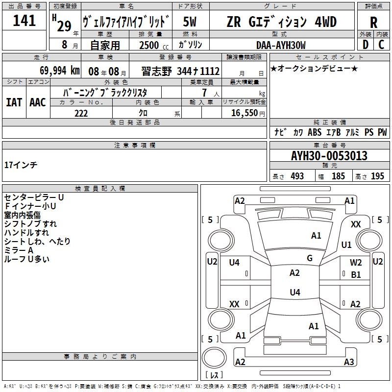Screen dimensions: 392x392
Task: Select the U1 marker on car diagram
Action: (x=346, y=245)
